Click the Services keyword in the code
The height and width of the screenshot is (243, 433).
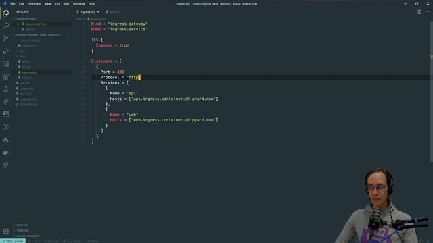[110, 82]
